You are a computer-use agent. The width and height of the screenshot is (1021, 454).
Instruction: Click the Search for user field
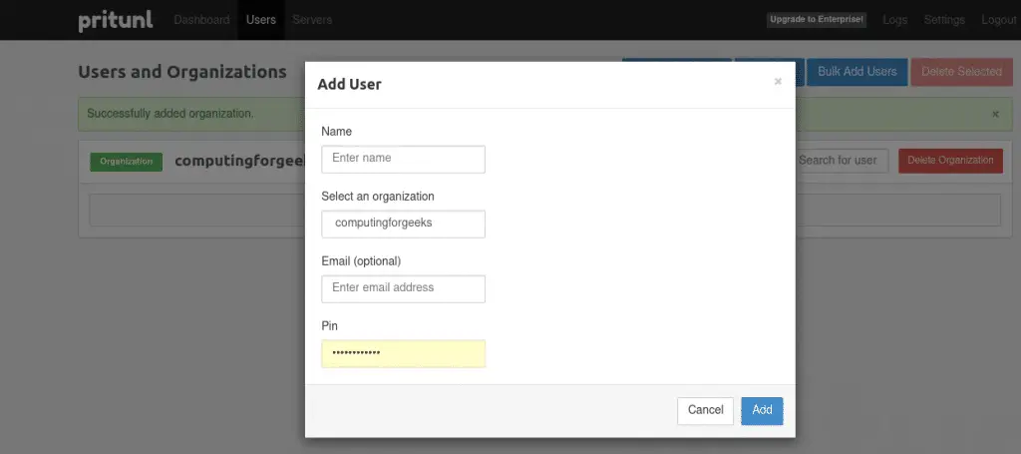(842, 161)
